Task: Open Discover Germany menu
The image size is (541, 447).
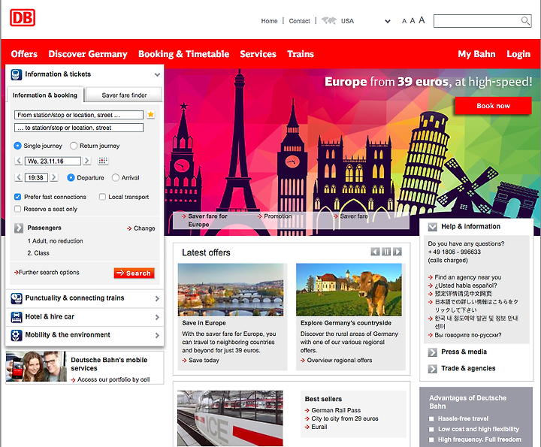Action: pyautogui.click(x=88, y=54)
